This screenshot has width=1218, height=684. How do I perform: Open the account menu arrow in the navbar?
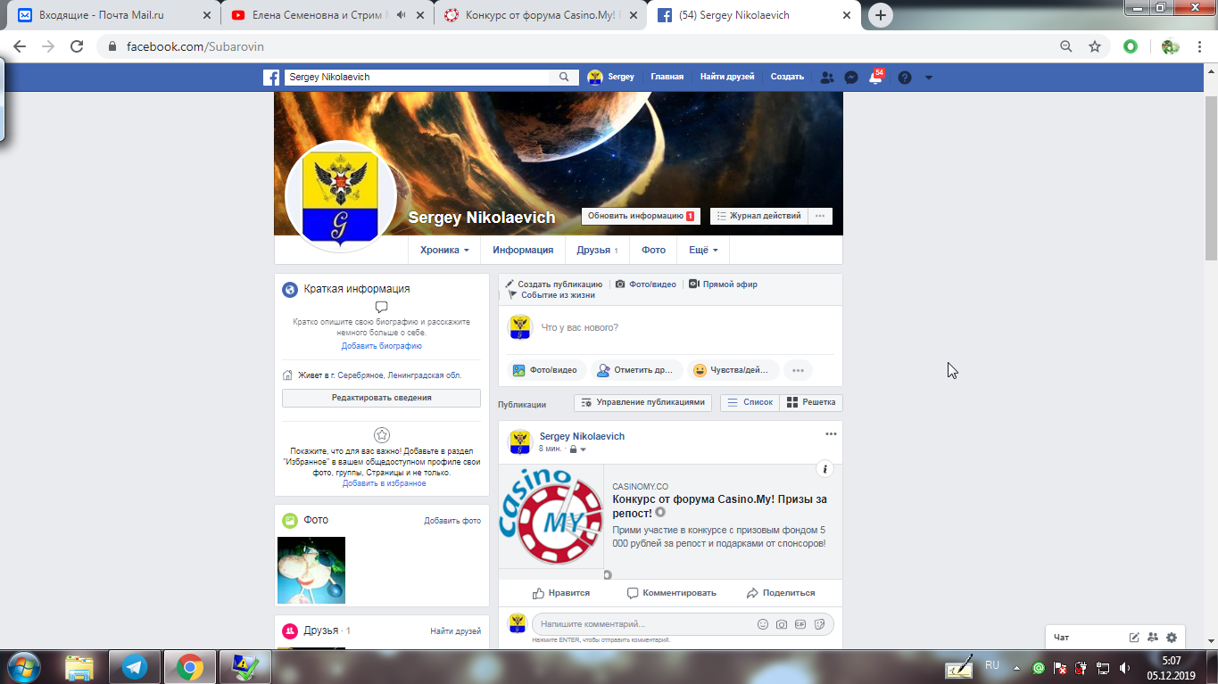click(x=928, y=78)
